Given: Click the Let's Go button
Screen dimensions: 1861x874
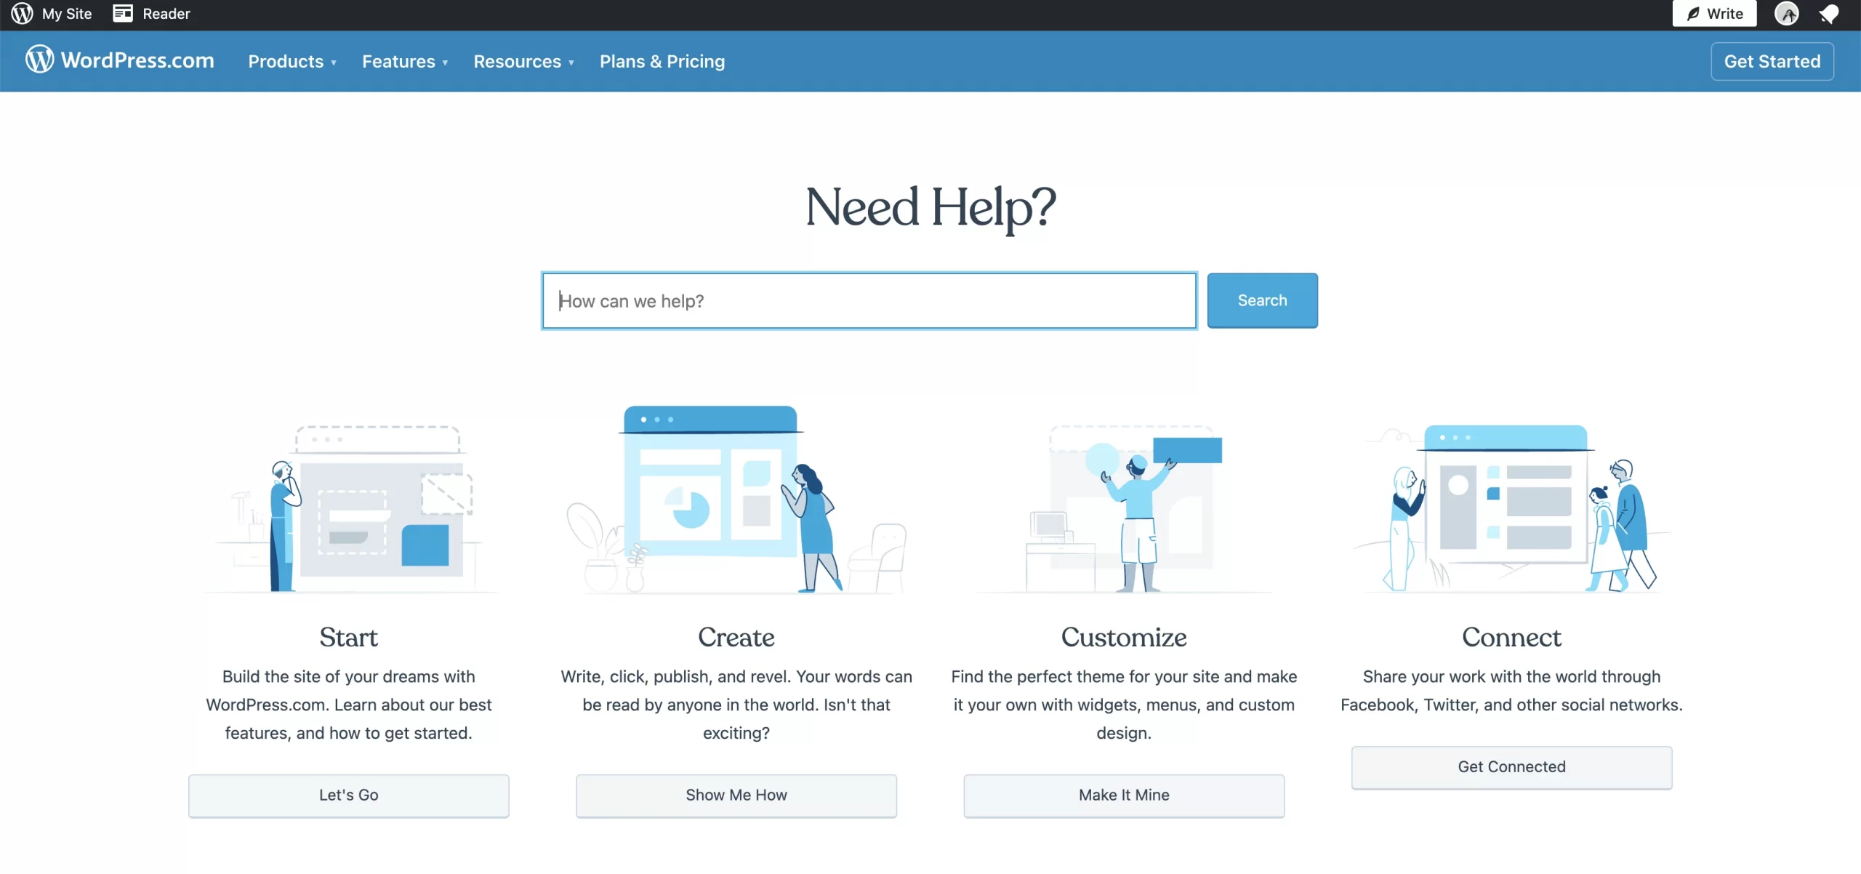Looking at the screenshot, I should click(x=347, y=793).
